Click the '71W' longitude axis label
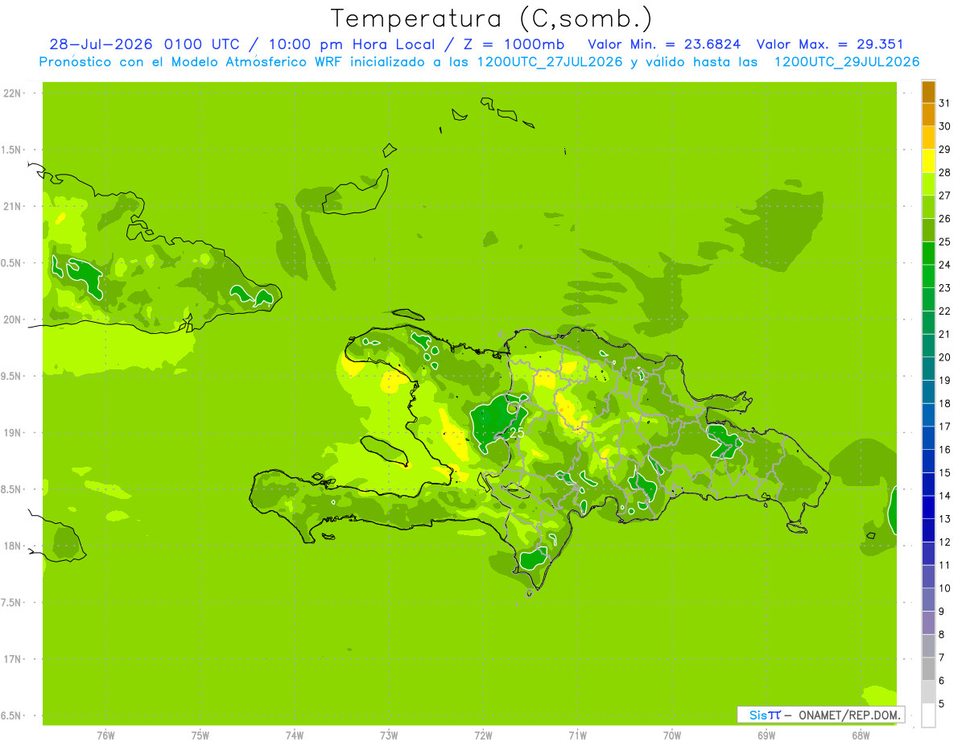Image resolution: width=966 pixels, height=746 pixels. (577, 736)
